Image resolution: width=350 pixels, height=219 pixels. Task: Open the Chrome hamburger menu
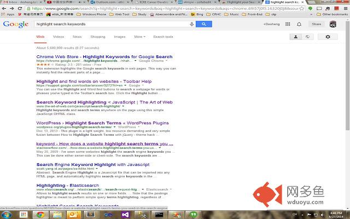[x=346, y=9]
